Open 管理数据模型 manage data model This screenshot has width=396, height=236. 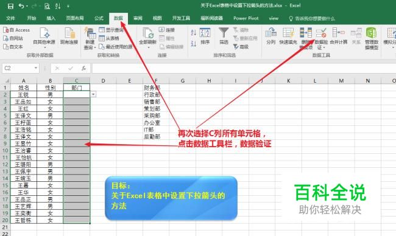[x=372, y=38]
